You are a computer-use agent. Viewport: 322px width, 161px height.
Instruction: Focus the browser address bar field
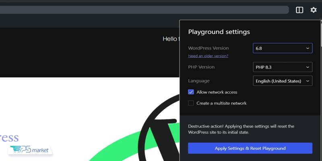click(141, 10)
